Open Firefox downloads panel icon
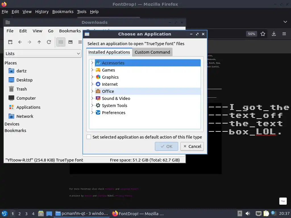The image size is (291, 218). [274, 34]
